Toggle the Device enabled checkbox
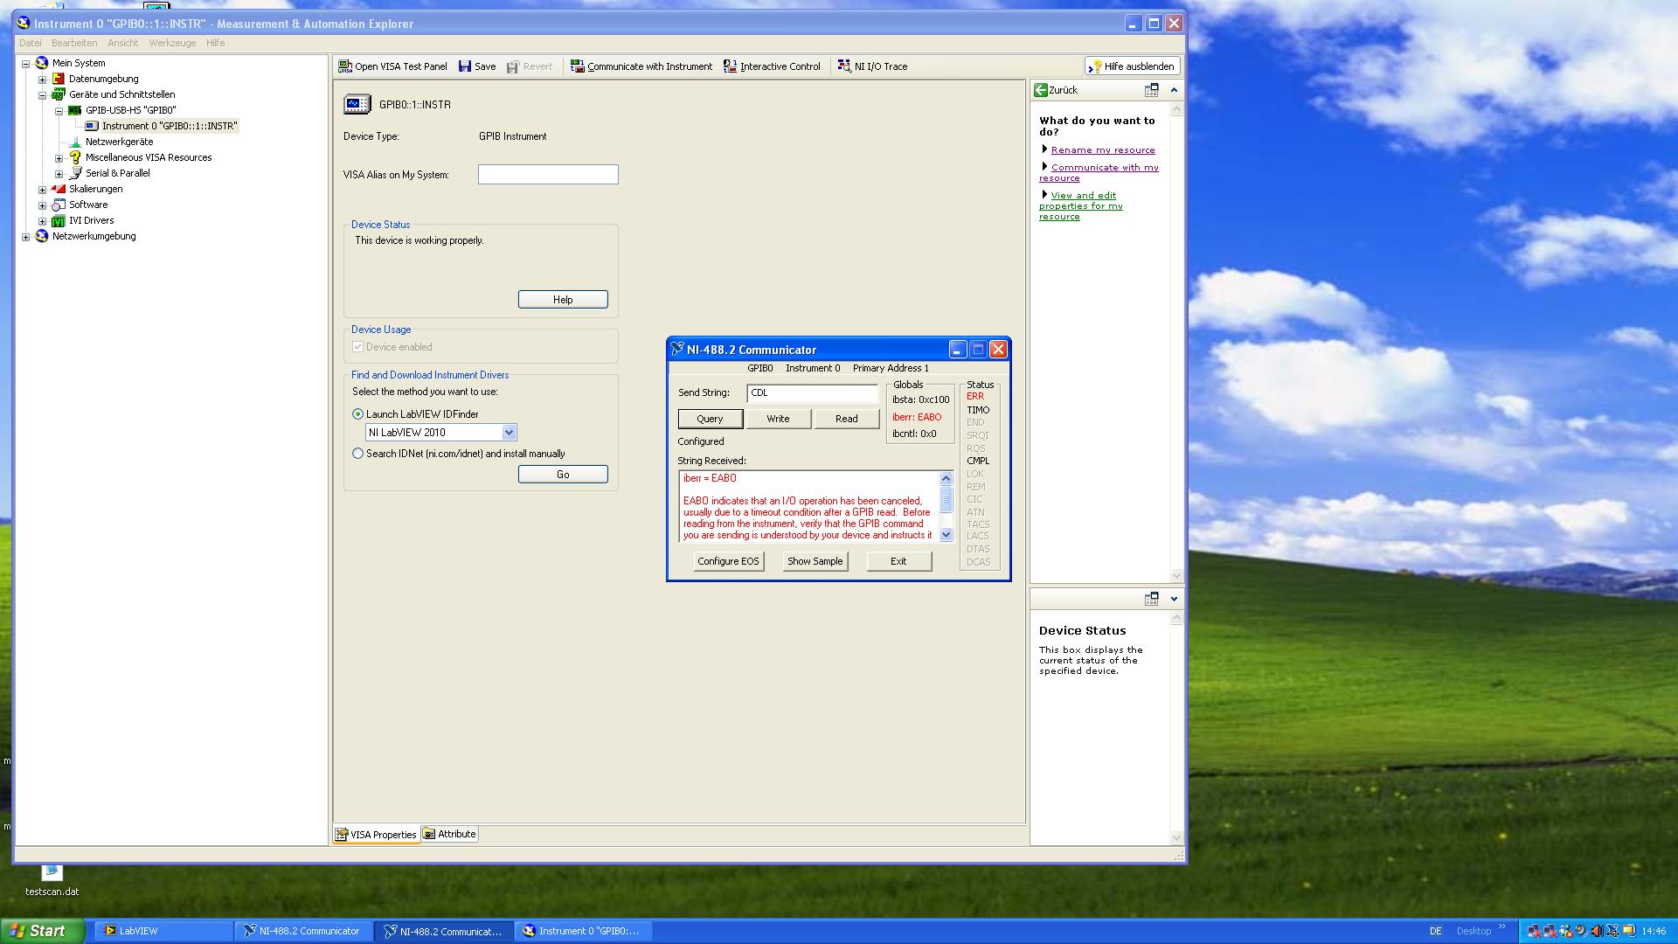Image resolution: width=1678 pixels, height=944 pixels. [357, 347]
